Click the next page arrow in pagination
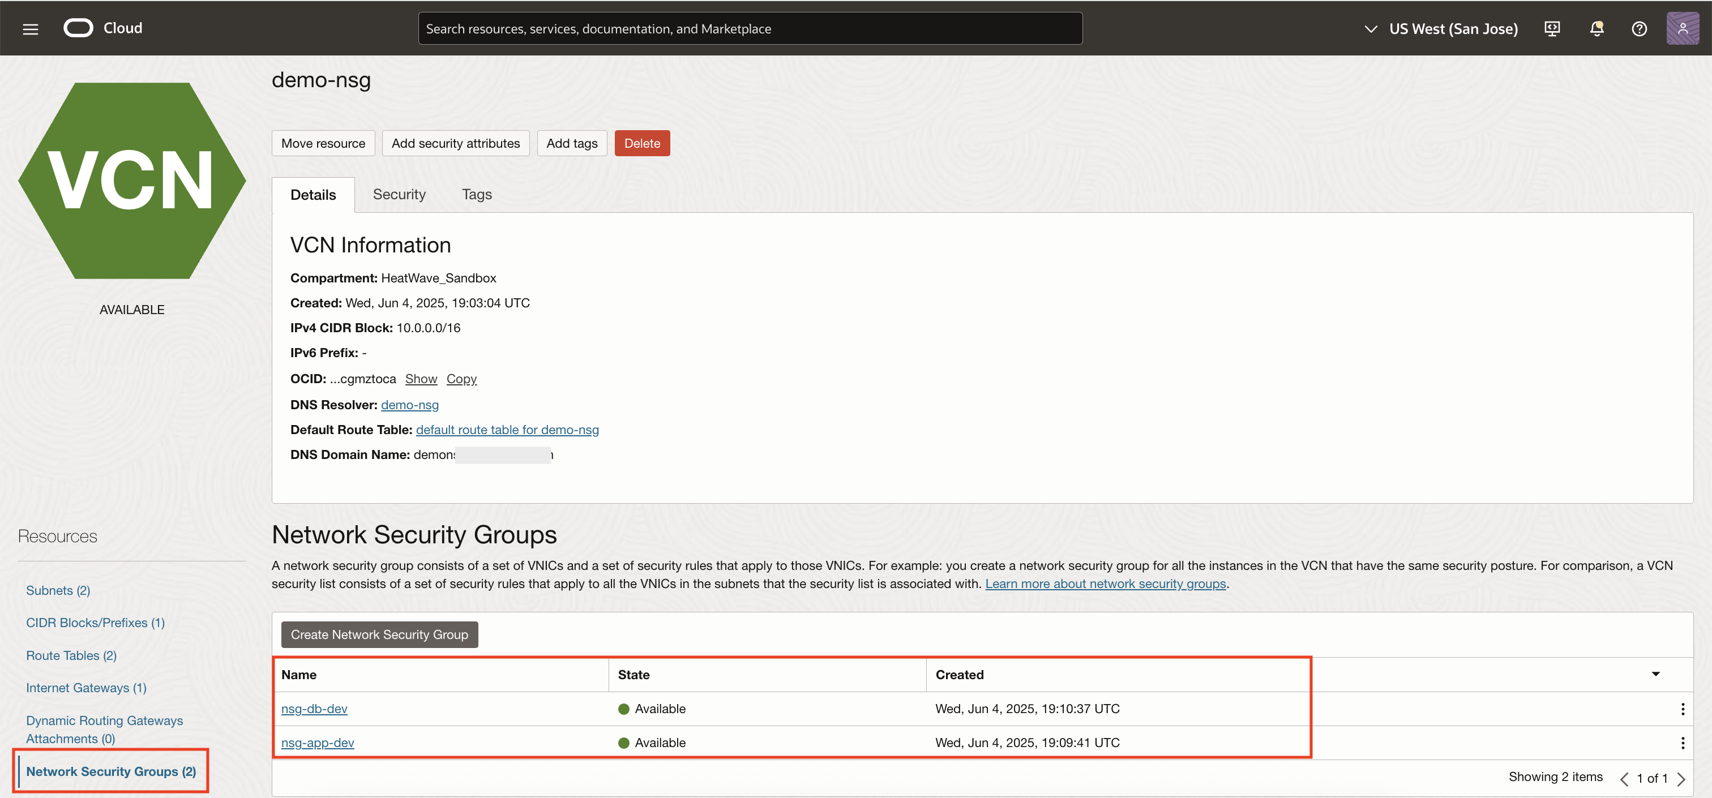 pyautogui.click(x=1680, y=778)
